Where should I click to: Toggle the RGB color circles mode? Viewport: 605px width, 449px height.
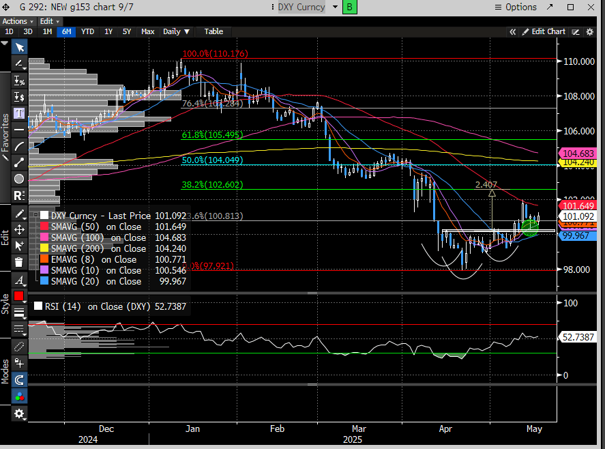tap(19, 396)
